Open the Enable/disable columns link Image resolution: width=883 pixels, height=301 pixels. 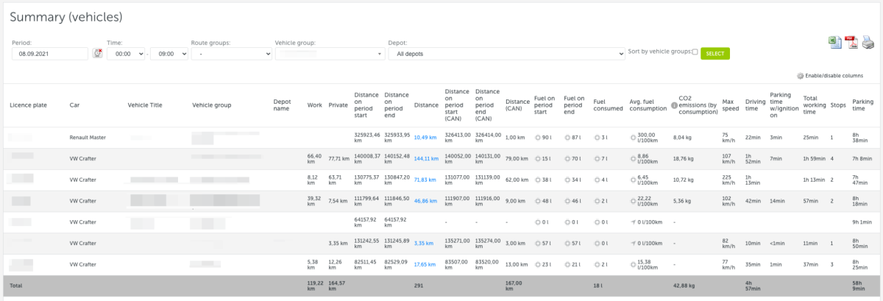[834, 76]
